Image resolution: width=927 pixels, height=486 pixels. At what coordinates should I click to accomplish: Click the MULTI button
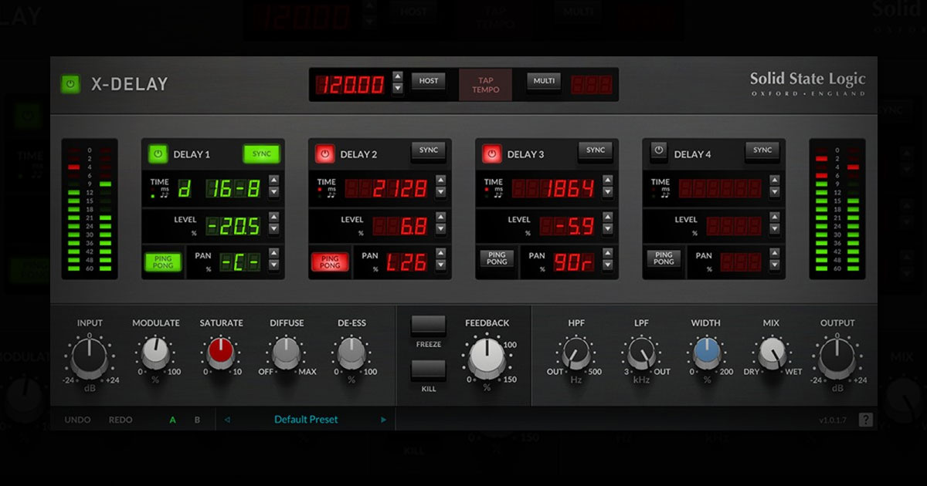click(544, 81)
